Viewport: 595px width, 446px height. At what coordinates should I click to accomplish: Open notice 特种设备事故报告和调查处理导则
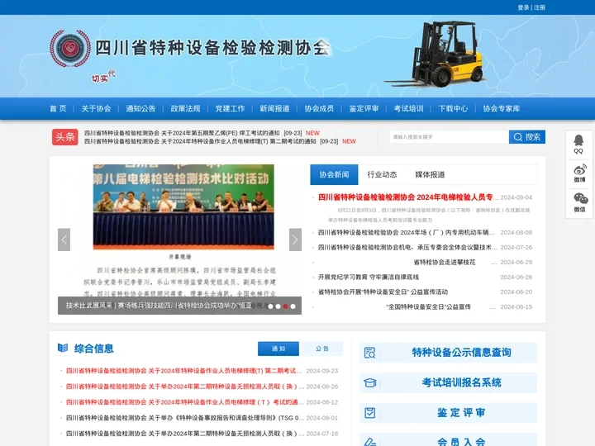point(186,418)
